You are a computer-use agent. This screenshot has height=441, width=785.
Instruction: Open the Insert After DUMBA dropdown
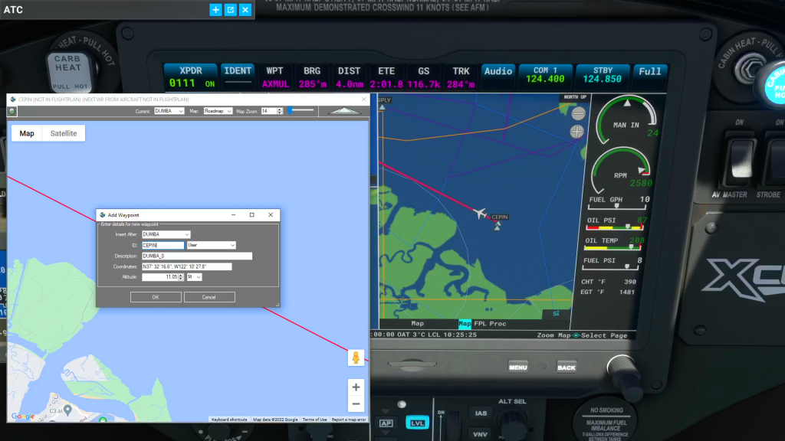point(166,234)
